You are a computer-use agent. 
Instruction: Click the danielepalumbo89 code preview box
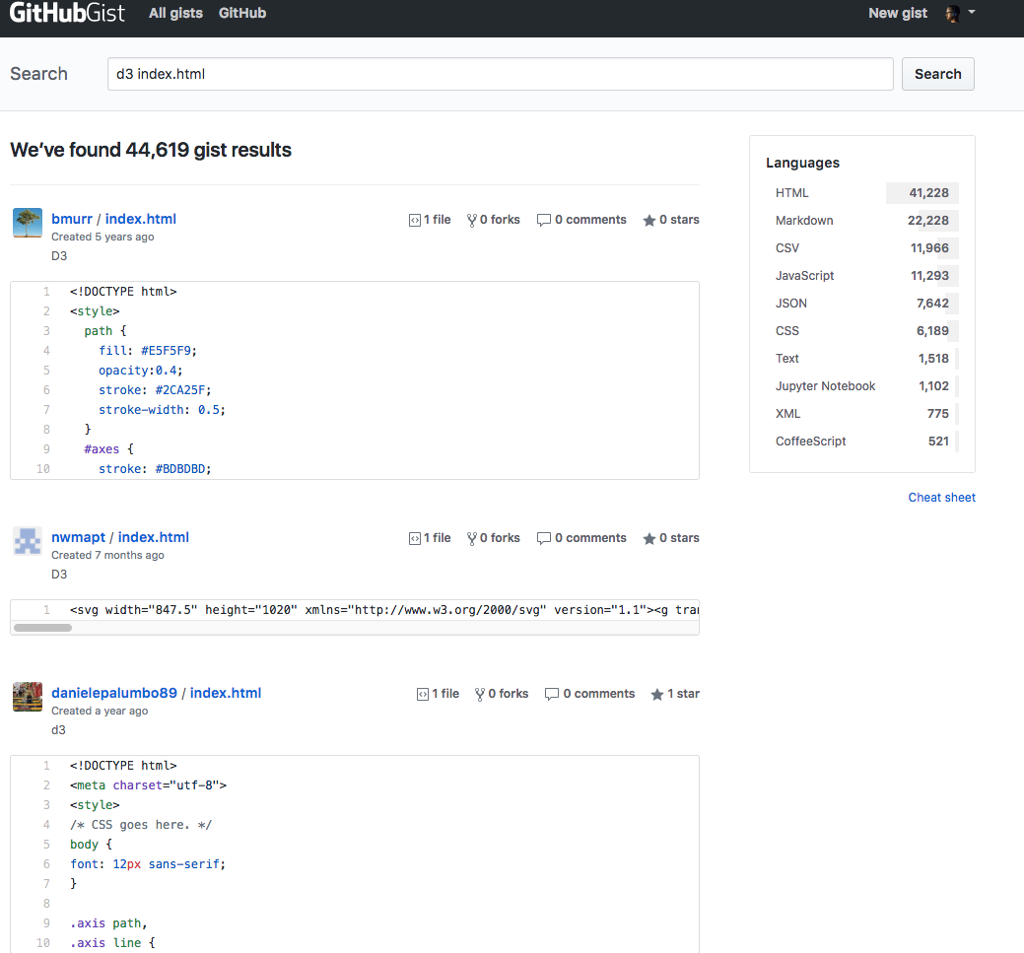[x=355, y=853]
